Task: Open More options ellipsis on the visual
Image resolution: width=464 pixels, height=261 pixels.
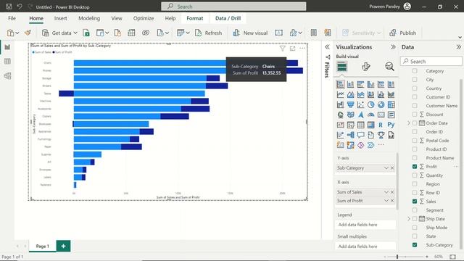Action: (302, 49)
